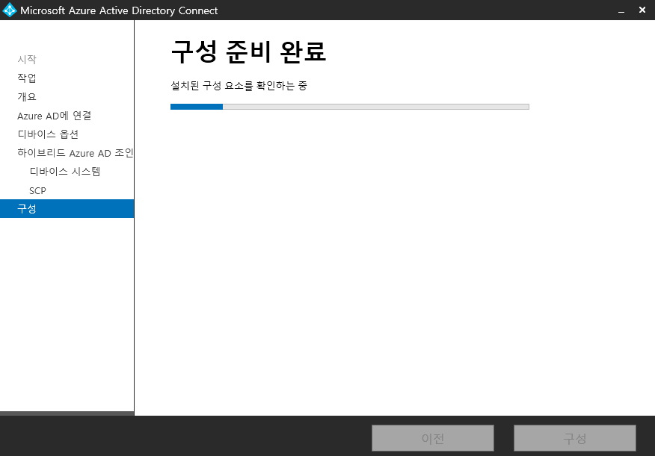Click the 구성 준비 완료 heading

pyautogui.click(x=248, y=52)
